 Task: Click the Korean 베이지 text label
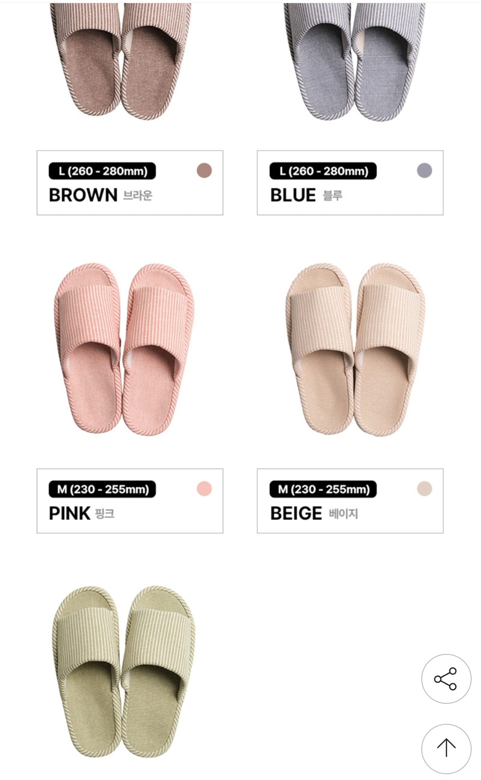343,514
